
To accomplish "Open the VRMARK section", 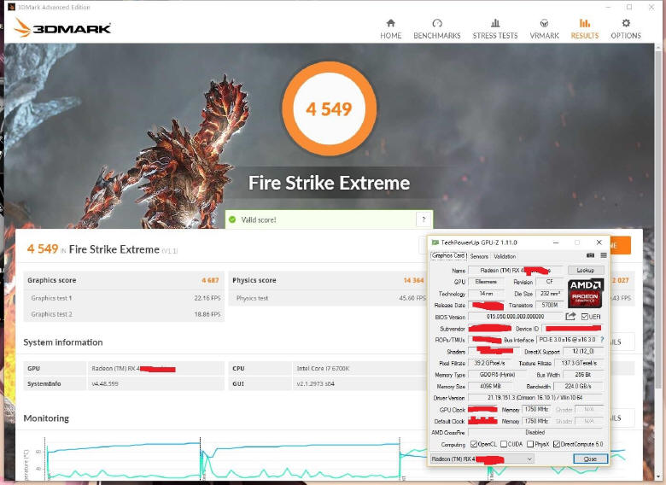I will pyautogui.click(x=544, y=29).
